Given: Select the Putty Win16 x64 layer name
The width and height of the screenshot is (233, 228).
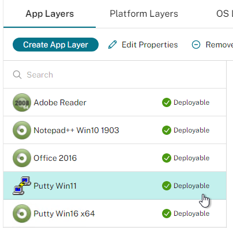Looking at the screenshot, I should pyautogui.click(x=64, y=214).
